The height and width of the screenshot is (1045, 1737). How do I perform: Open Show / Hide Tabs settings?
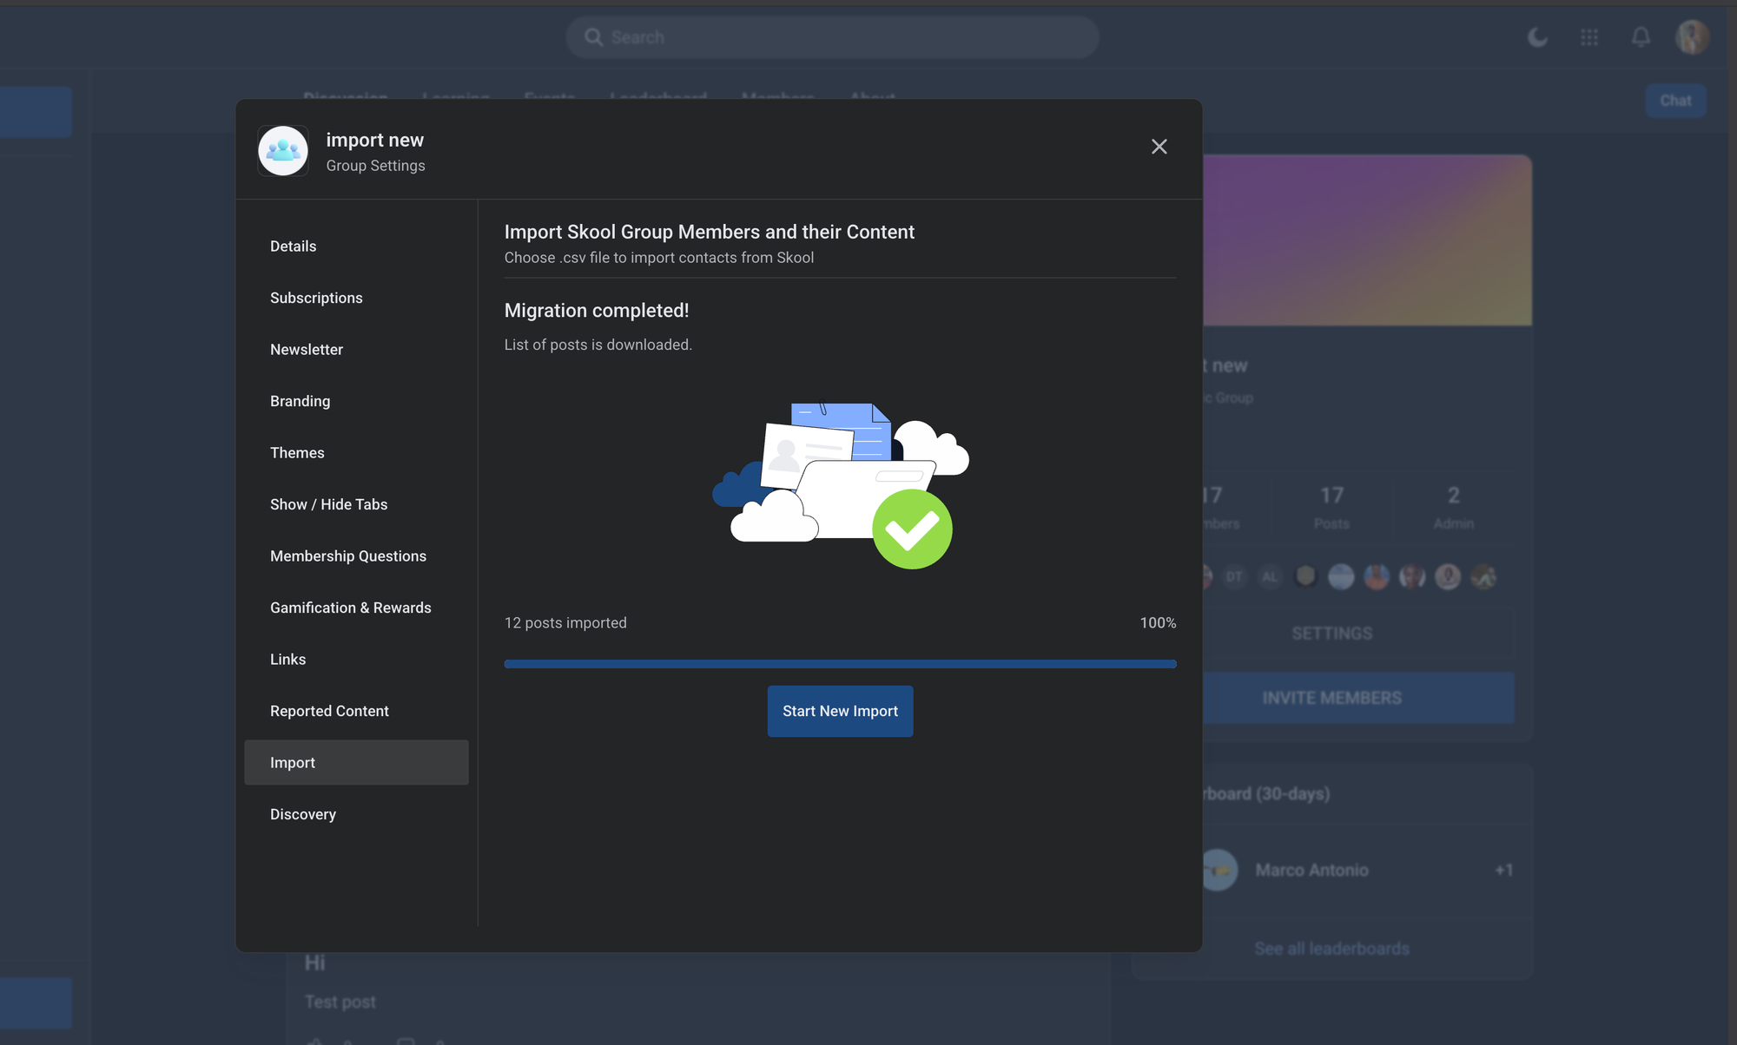(328, 504)
